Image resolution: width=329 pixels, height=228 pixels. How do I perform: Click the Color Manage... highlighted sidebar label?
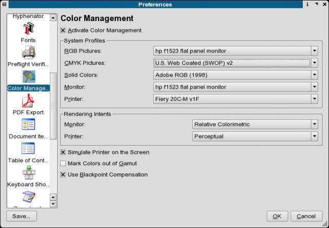[x=28, y=88]
